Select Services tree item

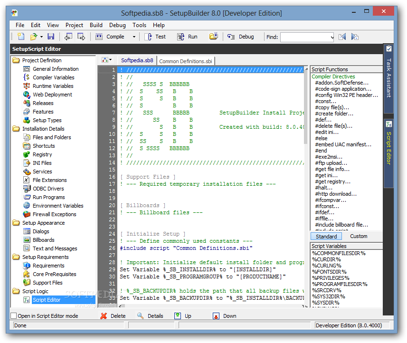click(x=42, y=171)
